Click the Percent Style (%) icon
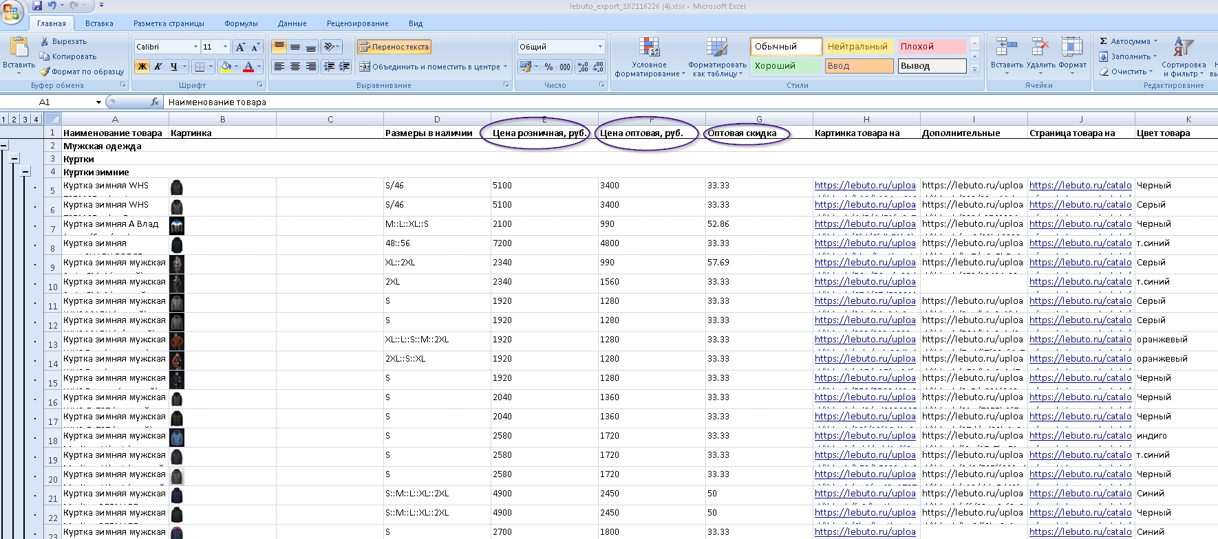The height and width of the screenshot is (539, 1218). click(x=548, y=67)
